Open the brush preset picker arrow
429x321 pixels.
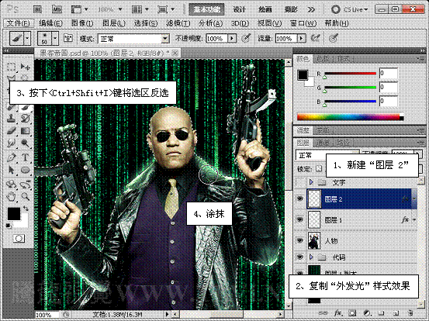[x=55, y=38]
